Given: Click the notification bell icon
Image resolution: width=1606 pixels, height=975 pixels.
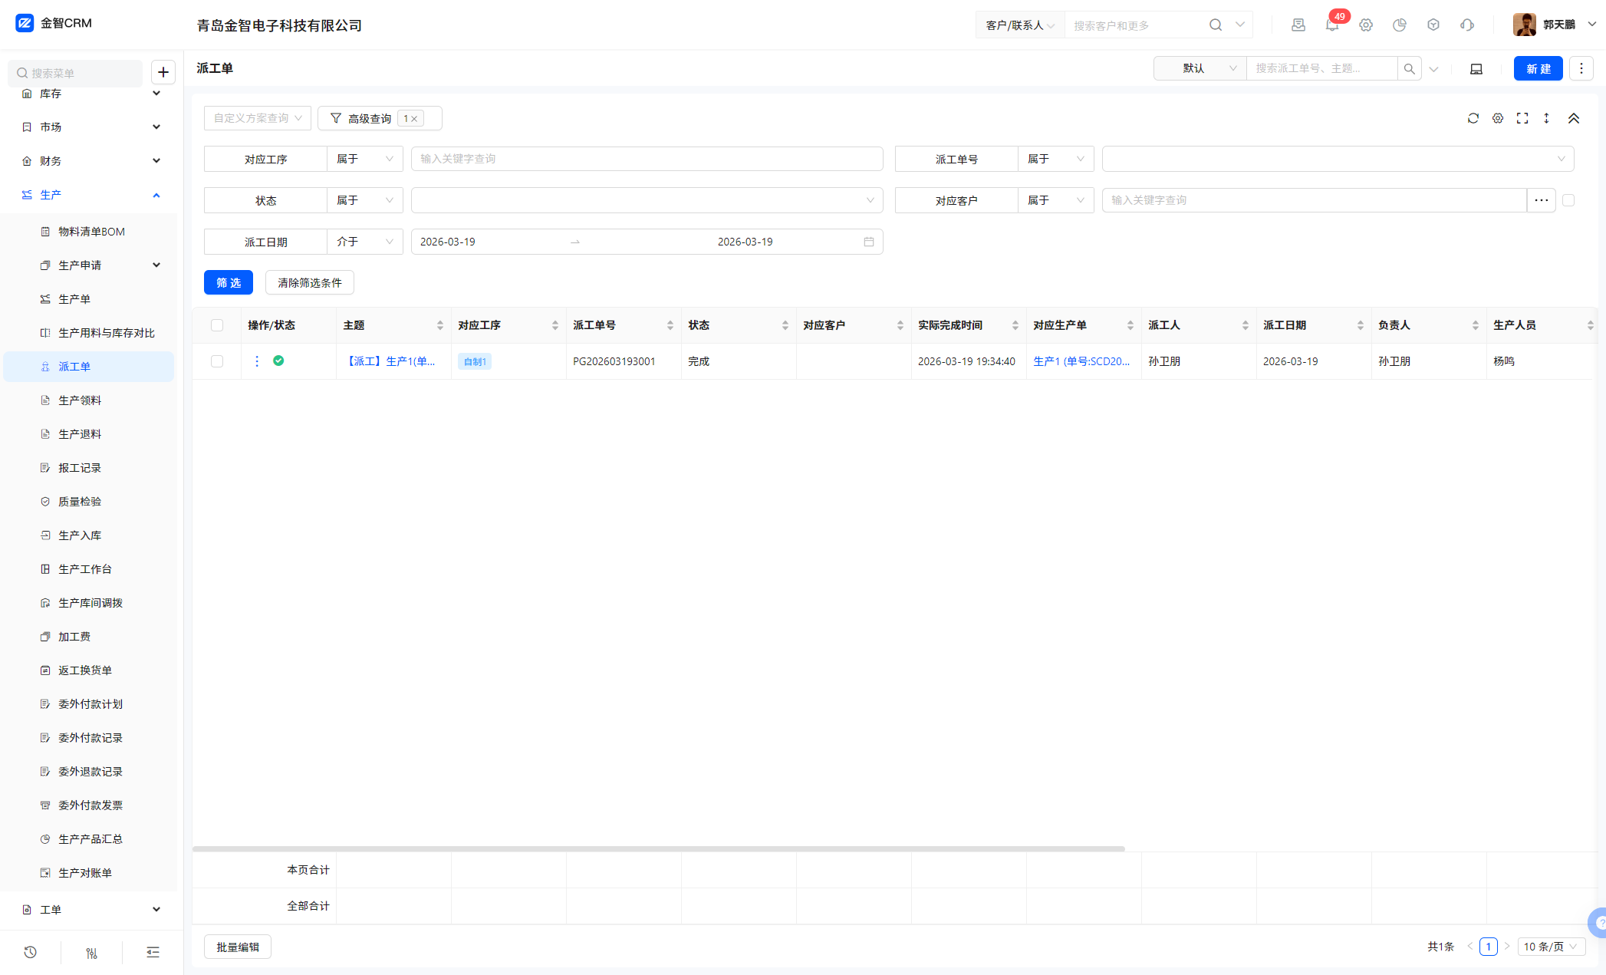Looking at the screenshot, I should [x=1331, y=25].
